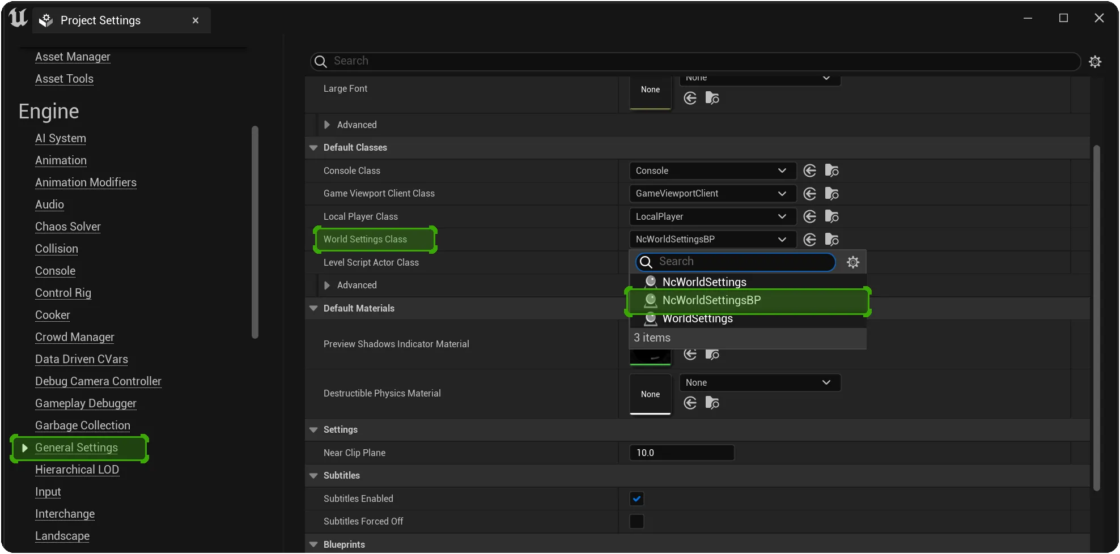
Task: Use selected asset arrow for Console Class
Action: tap(810, 171)
